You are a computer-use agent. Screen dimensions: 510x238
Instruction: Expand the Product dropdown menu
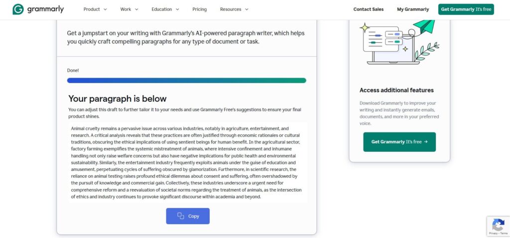(95, 9)
